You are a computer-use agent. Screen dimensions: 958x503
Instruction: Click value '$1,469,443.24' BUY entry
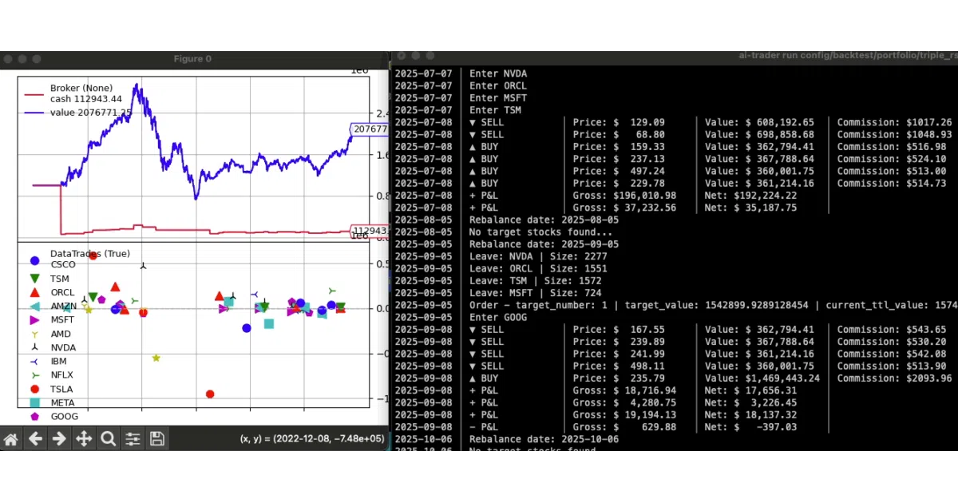[x=783, y=378]
